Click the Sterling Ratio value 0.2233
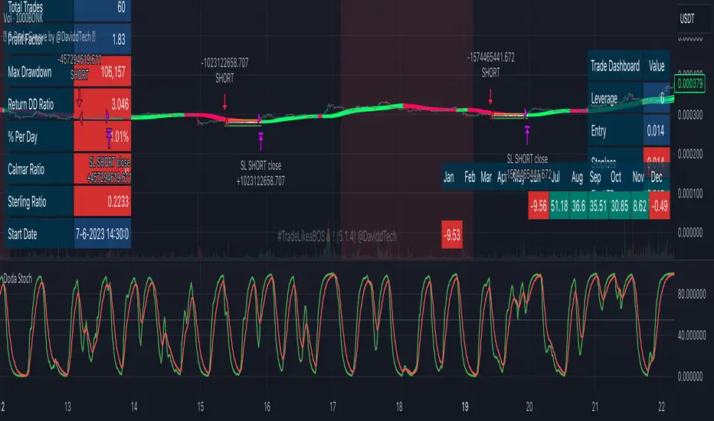This screenshot has width=714, height=421. click(x=103, y=201)
